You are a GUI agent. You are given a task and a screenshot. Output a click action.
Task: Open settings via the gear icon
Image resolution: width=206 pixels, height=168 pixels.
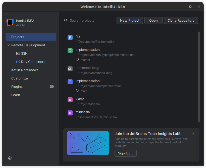click(10, 158)
